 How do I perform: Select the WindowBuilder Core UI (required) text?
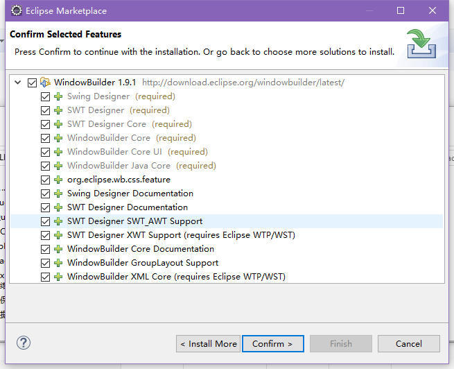pos(137,152)
